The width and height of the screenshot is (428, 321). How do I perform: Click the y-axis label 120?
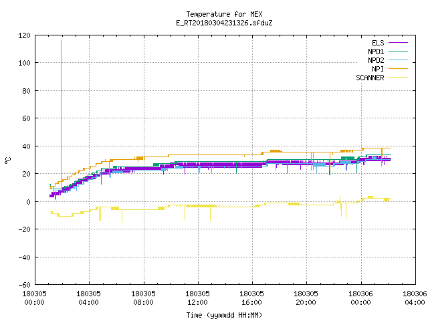tap(24, 35)
